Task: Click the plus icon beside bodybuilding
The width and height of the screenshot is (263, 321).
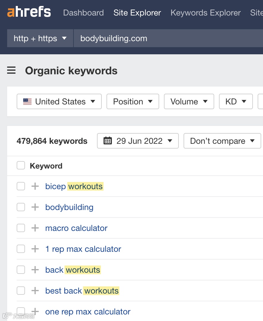Action: (x=35, y=207)
